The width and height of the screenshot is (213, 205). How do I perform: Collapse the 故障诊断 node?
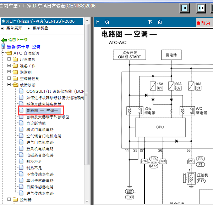(x=9, y=84)
